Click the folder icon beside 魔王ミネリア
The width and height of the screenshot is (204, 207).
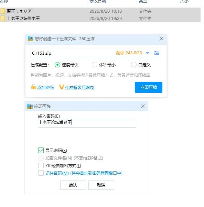(x=3, y=11)
